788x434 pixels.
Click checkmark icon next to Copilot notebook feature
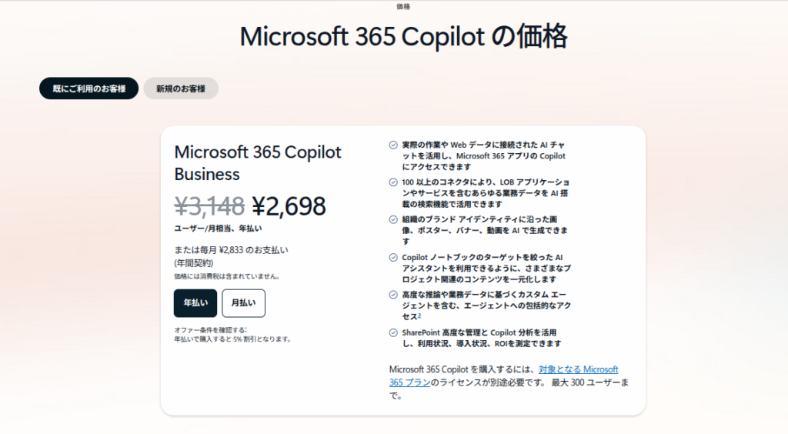393,257
